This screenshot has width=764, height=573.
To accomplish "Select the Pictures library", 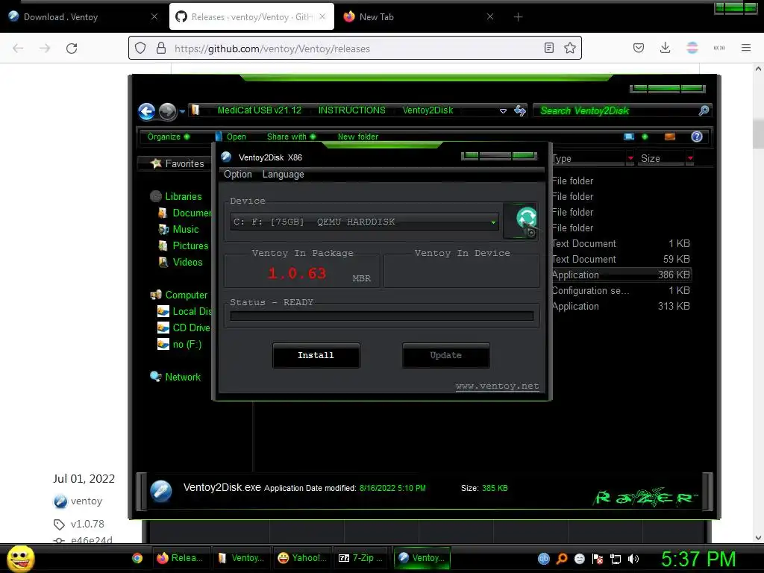I will point(184,245).
